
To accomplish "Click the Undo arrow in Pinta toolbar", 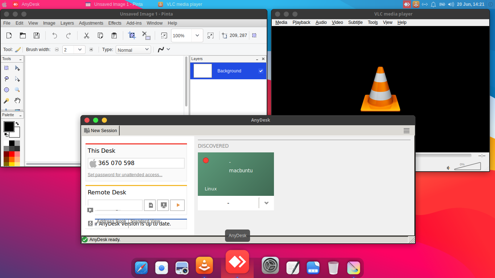I will (x=55, y=35).
